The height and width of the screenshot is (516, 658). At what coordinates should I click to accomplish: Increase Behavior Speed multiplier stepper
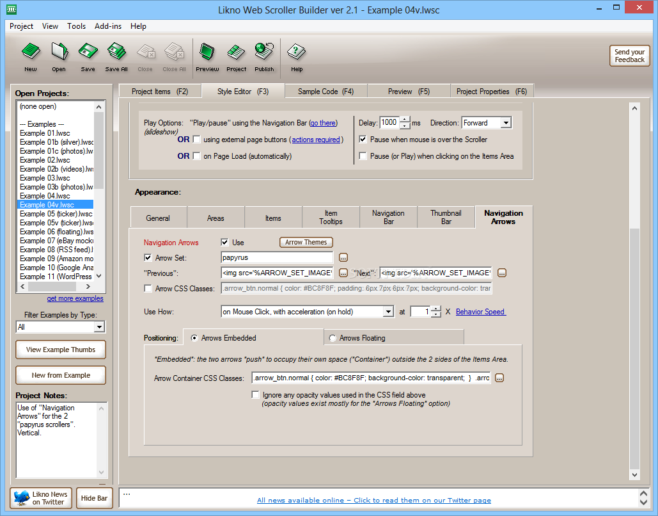click(436, 309)
